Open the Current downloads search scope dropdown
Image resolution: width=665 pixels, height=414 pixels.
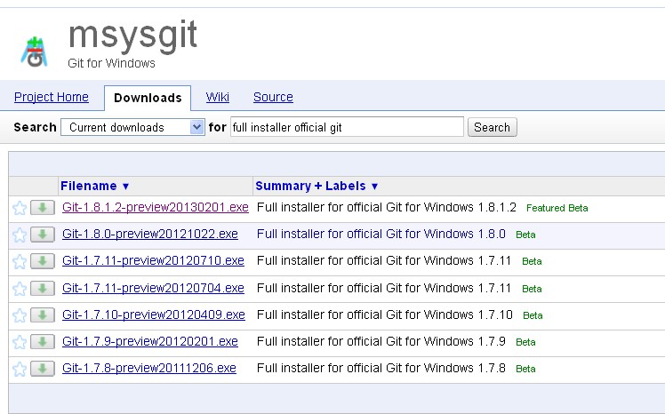[132, 127]
